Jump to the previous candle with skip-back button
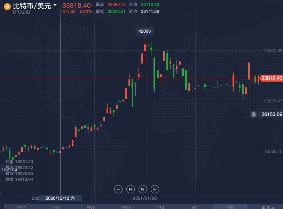The height and width of the screenshot is (209, 283). pos(131,189)
